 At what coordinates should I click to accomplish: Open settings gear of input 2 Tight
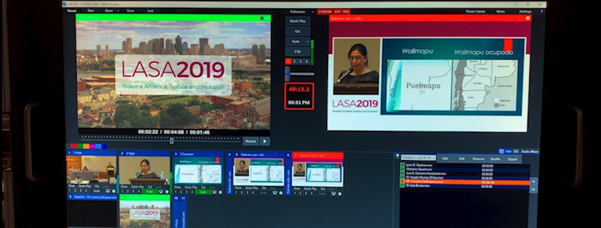click(167, 191)
